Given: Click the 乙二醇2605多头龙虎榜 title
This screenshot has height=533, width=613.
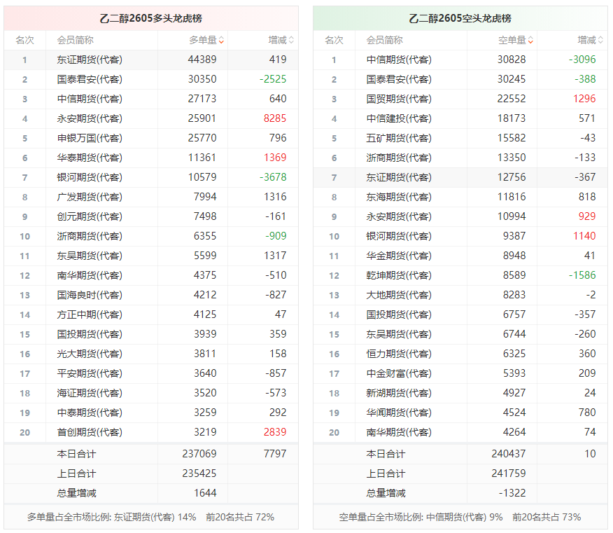Looking at the screenshot, I should tap(151, 18).
